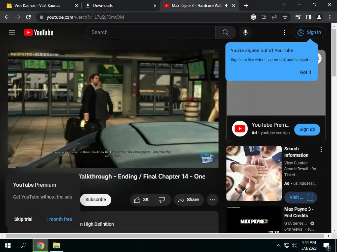This screenshot has height=252, width=337.
Task: Subscribe to the channel
Action: click(x=95, y=200)
